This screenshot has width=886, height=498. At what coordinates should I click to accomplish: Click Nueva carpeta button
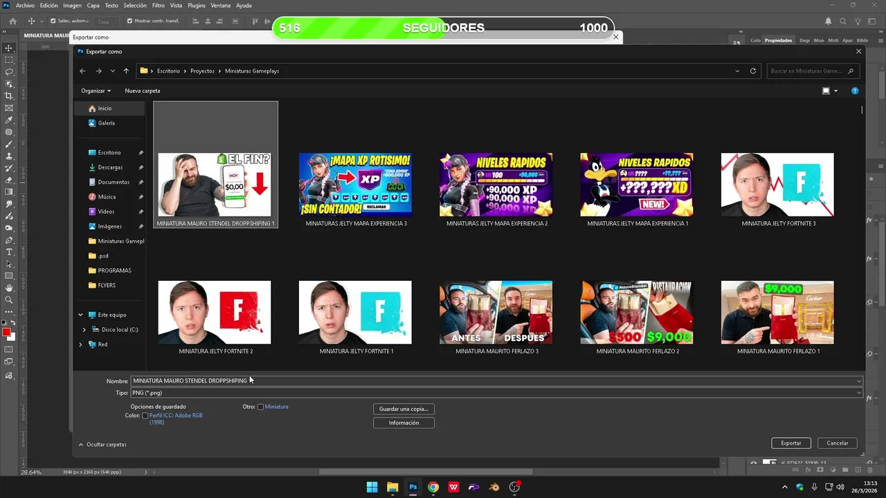click(x=143, y=91)
